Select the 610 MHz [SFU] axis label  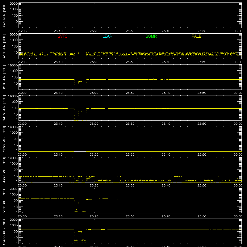pos(4,77)
